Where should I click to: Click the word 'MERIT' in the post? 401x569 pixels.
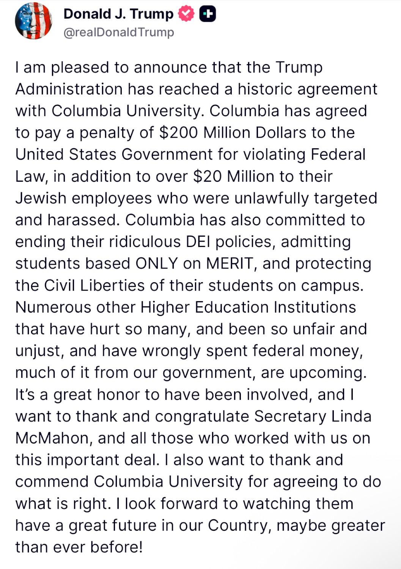(230, 264)
